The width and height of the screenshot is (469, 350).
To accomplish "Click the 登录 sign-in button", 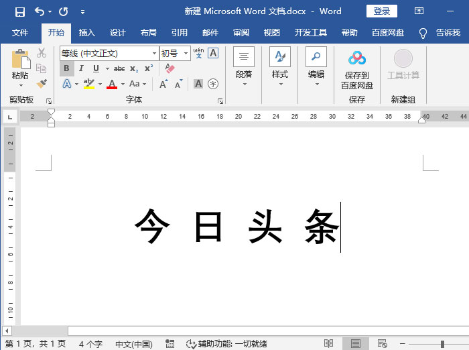I will pos(382,11).
